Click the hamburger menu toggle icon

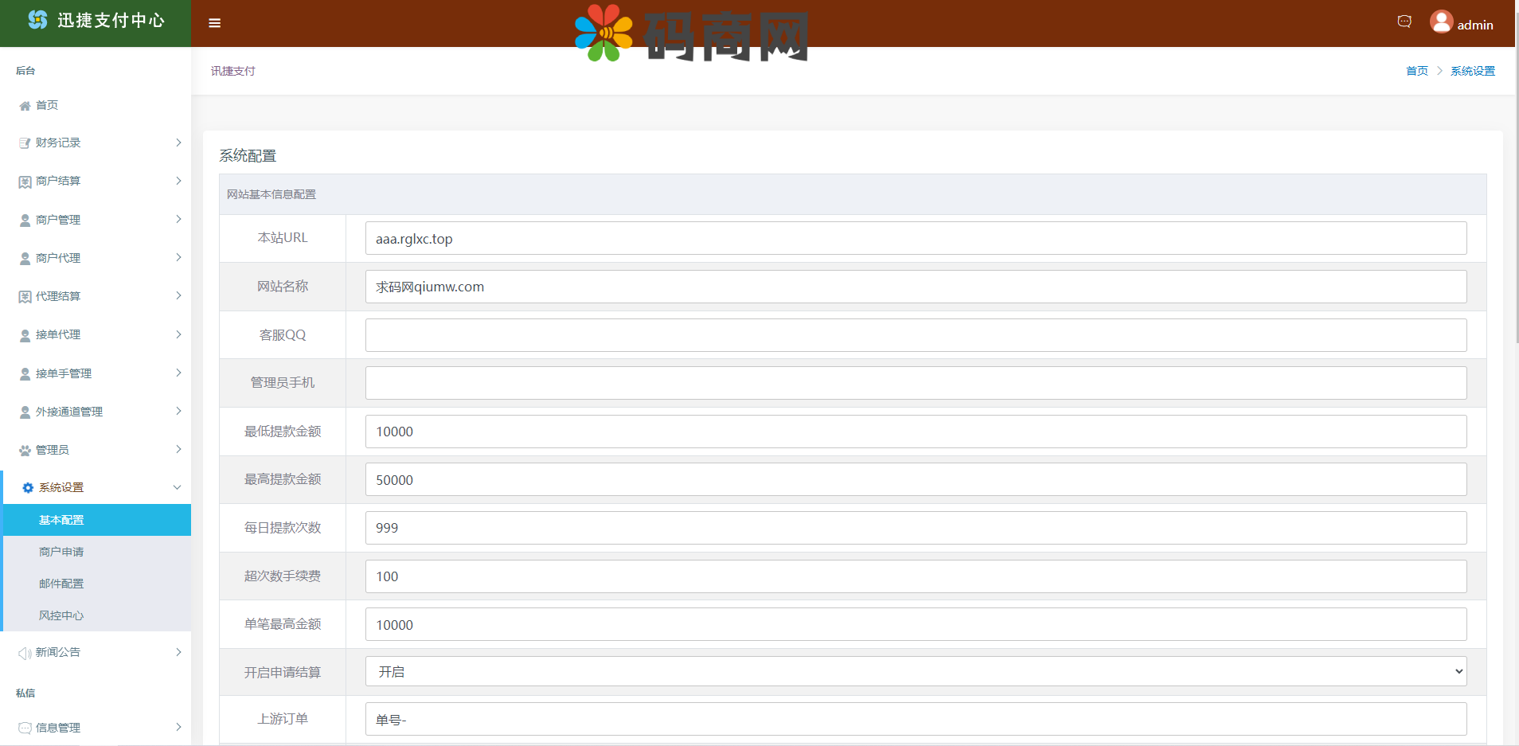pyautogui.click(x=214, y=23)
